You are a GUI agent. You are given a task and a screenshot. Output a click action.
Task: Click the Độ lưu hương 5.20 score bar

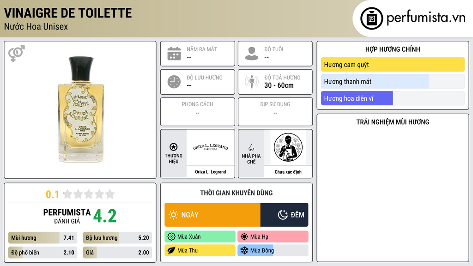click(117, 238)
